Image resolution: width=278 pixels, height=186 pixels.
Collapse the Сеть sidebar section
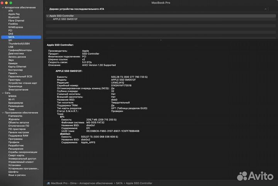click(3, 93)
